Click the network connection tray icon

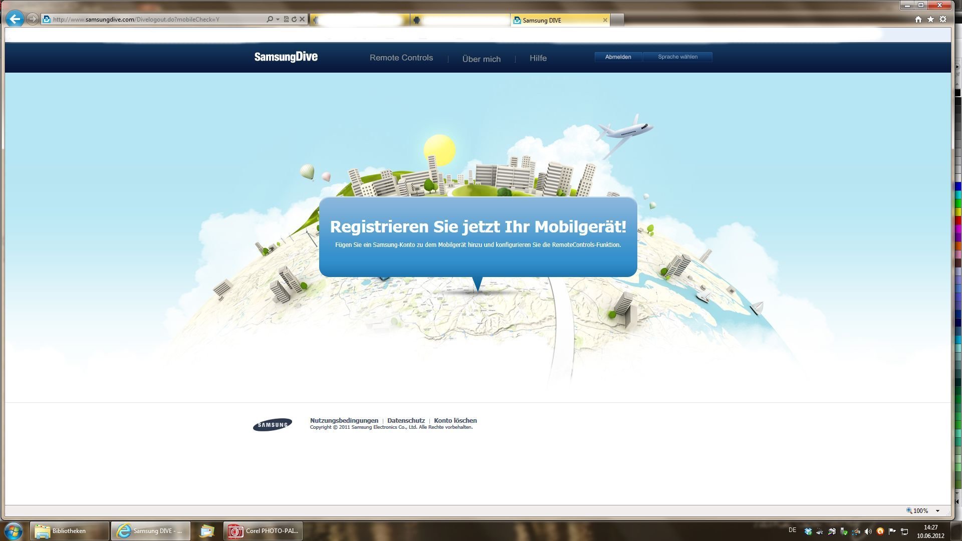tap(904, 531)
